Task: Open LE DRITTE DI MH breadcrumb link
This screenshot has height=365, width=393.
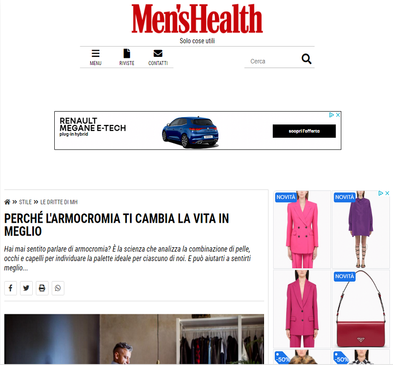Action: (59, 202)
